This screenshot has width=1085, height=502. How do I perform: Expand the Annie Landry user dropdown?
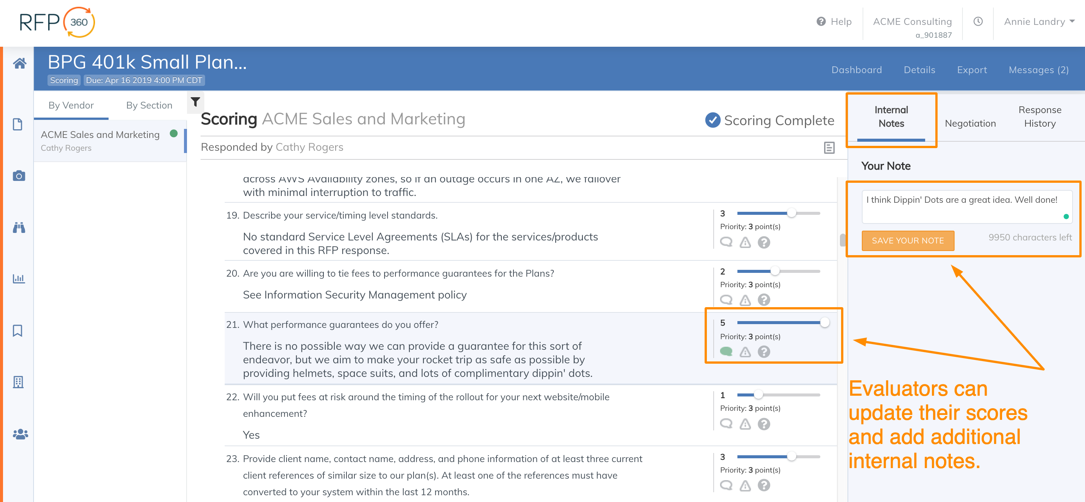tap(1039, 22)
